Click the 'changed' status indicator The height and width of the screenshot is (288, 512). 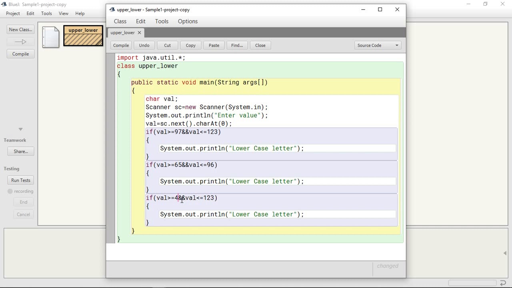388,266
